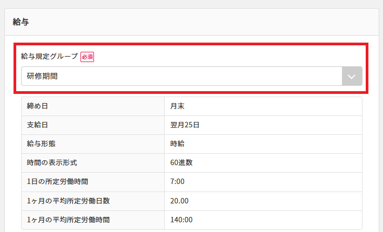
Task: Select the 1ヶ月の平均所定労働日数 row label
Action: tap(68, 201)
